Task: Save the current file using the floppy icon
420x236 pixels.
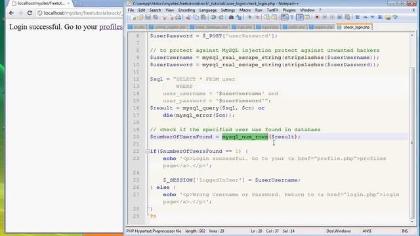Action: 148,18
